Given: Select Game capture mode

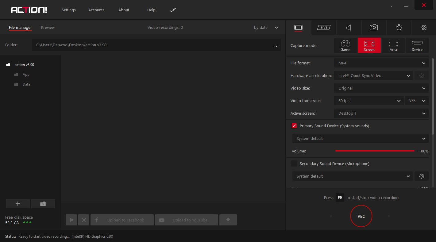Looking at the screenshot, I should tap(345, 45).
